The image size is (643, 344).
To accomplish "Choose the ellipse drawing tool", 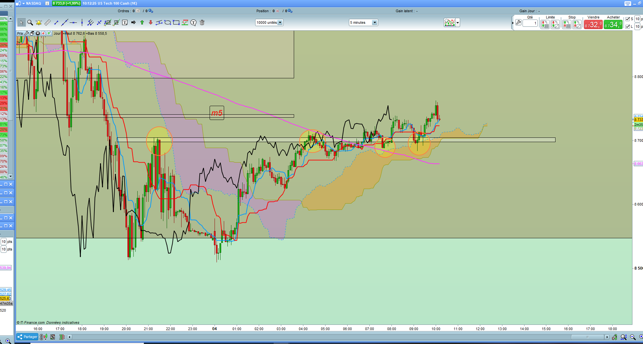I will (168, 22).
